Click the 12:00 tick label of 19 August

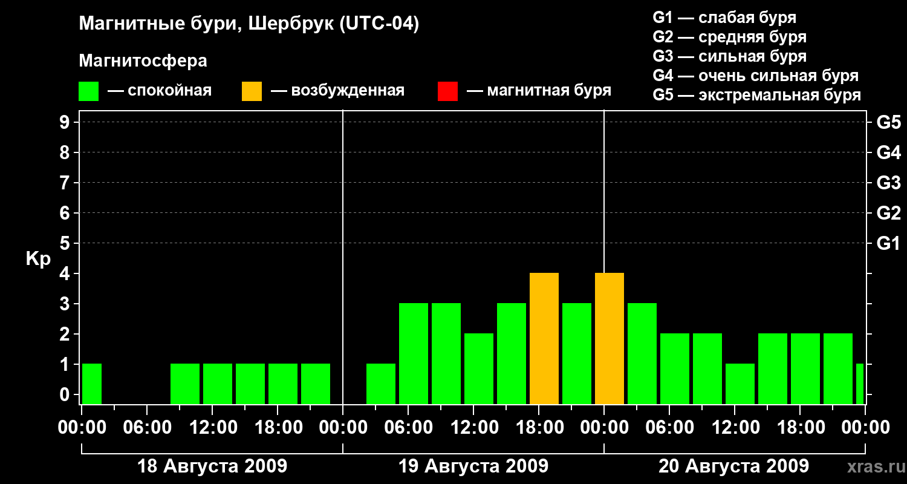pos(473,428)
